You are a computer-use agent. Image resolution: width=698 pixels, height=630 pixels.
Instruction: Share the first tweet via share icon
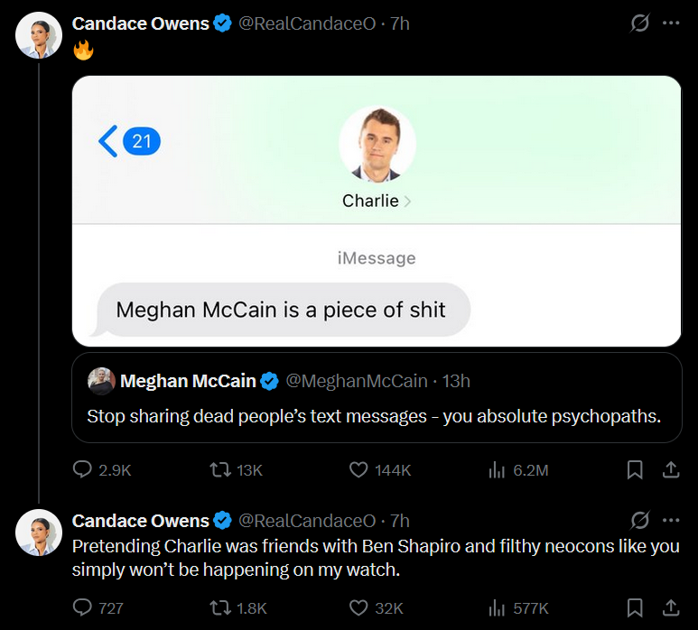pos(671,470)
